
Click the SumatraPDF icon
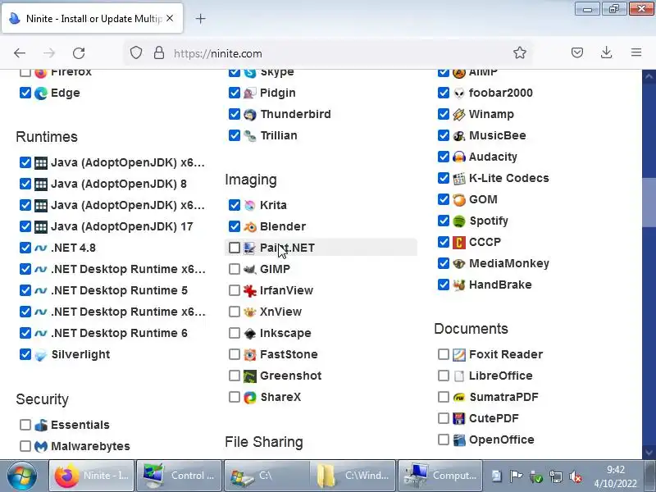459,397
